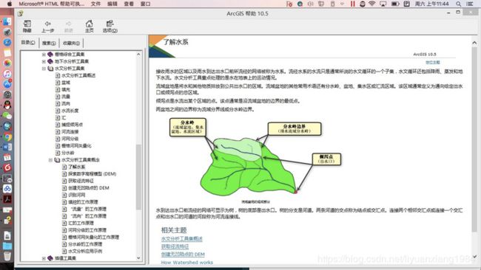
Task: Collapse the 水文分析工具集 tree node
Action: [x=44, y=69]
